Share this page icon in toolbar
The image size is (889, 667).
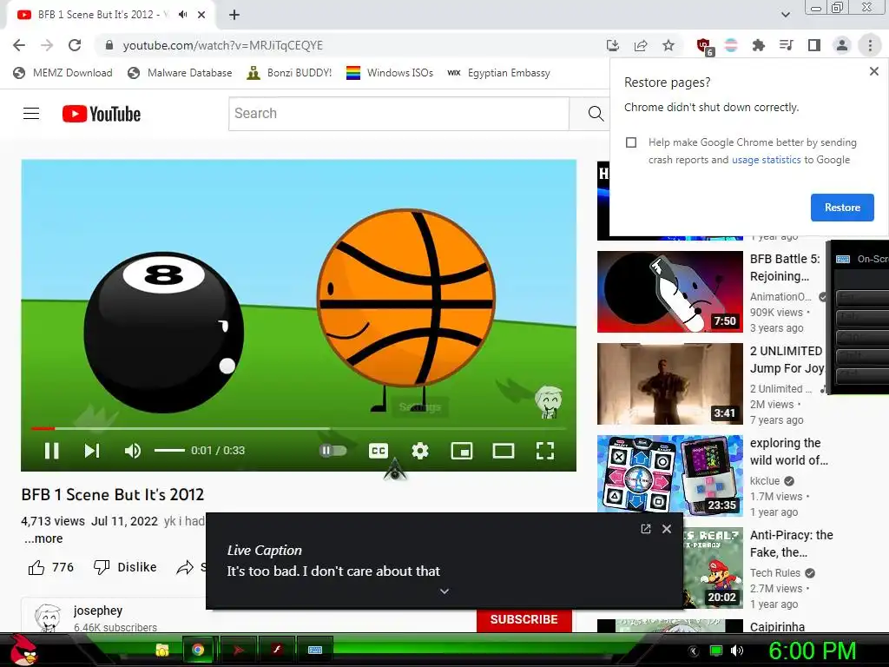pyautogui.click(x=641, y=45)
